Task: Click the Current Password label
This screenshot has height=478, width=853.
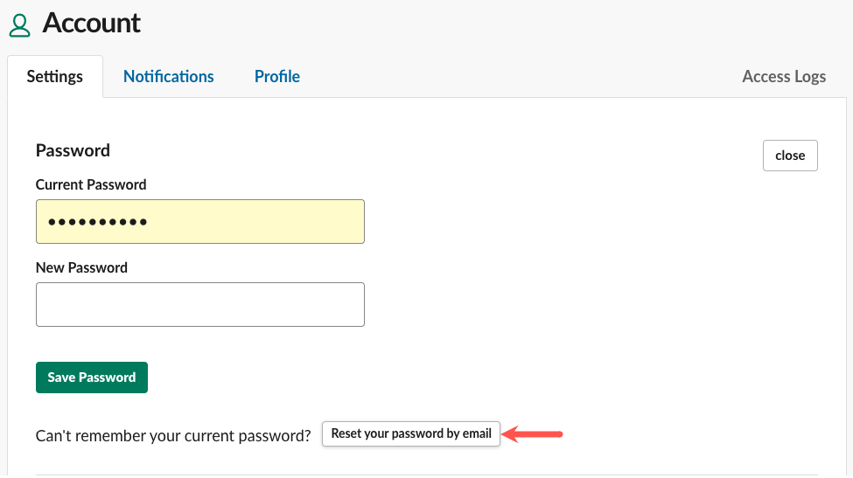Action: pos(91,185)
